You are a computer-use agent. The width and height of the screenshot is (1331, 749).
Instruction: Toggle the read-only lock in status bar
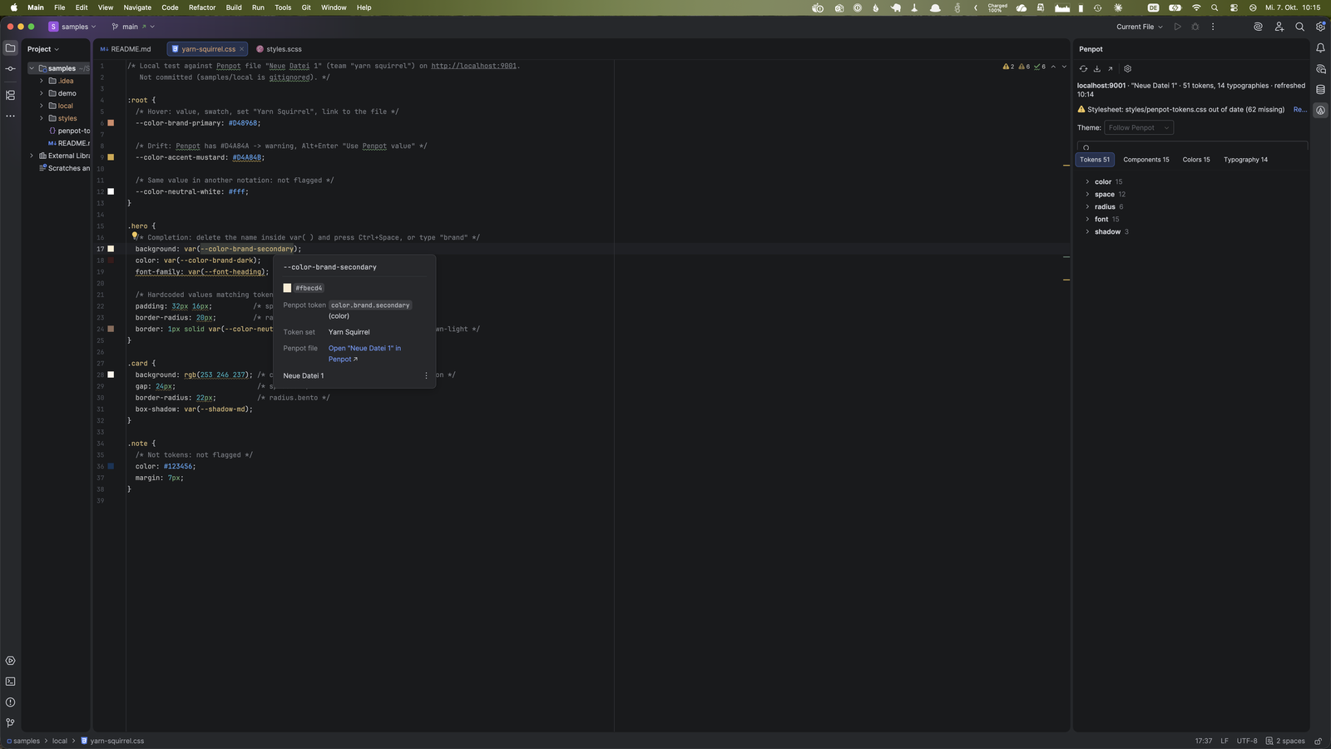[x=1318, y=741]
